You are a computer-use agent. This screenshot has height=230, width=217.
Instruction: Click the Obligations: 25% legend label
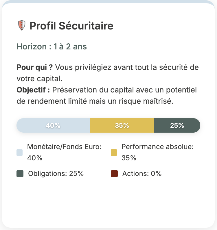[56, 174]
